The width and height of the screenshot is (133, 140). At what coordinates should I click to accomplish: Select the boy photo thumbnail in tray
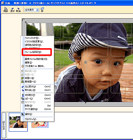(x=18, y=122)
